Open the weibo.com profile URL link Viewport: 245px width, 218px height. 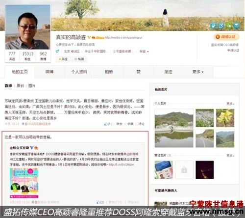tap(123, 38)
